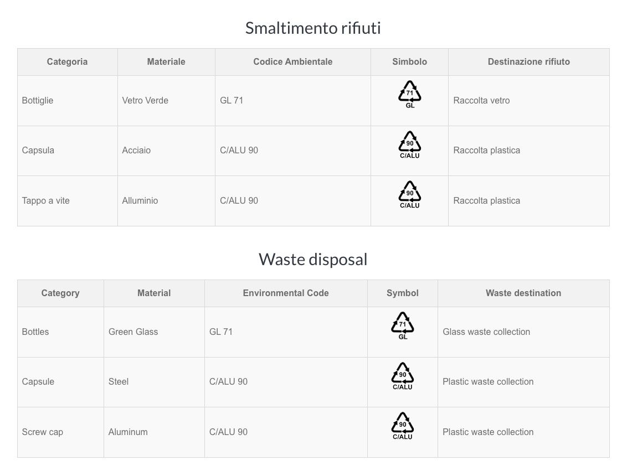Click the C/ALU 90 symbol in Capsule row
Image resolution: width=627 pixels, height=476 pixels.
click(x=402, y=376)
